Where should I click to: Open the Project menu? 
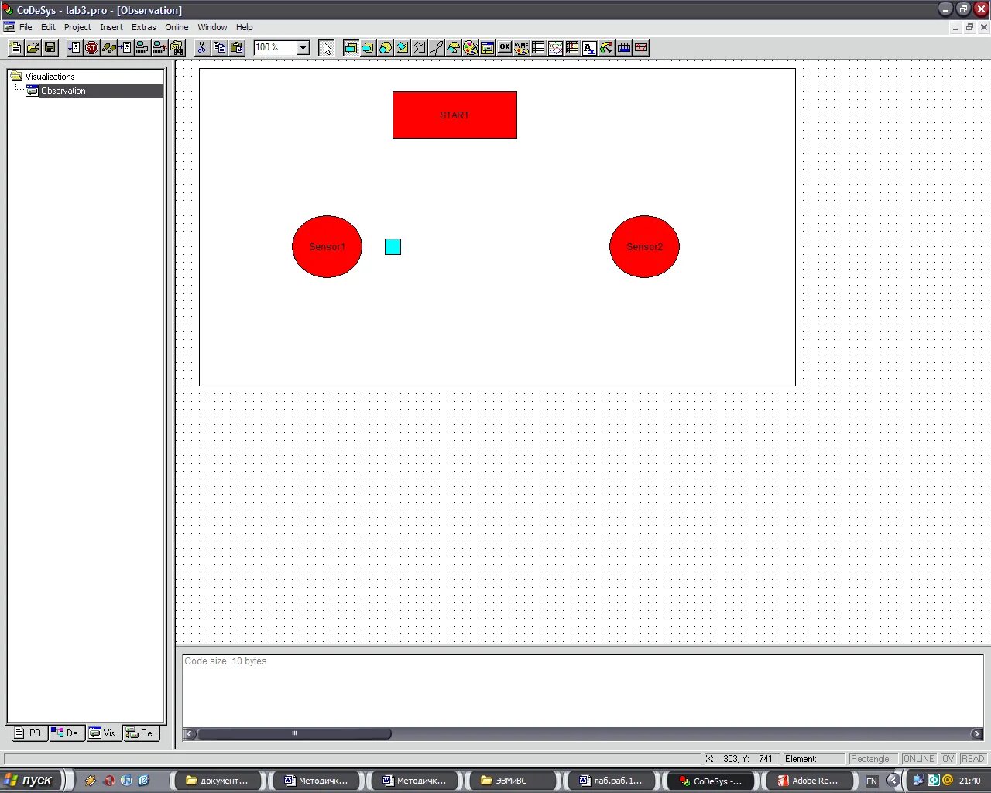tap(77, 27)
